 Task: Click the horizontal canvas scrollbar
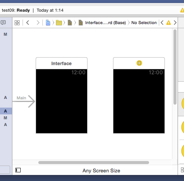94,163
